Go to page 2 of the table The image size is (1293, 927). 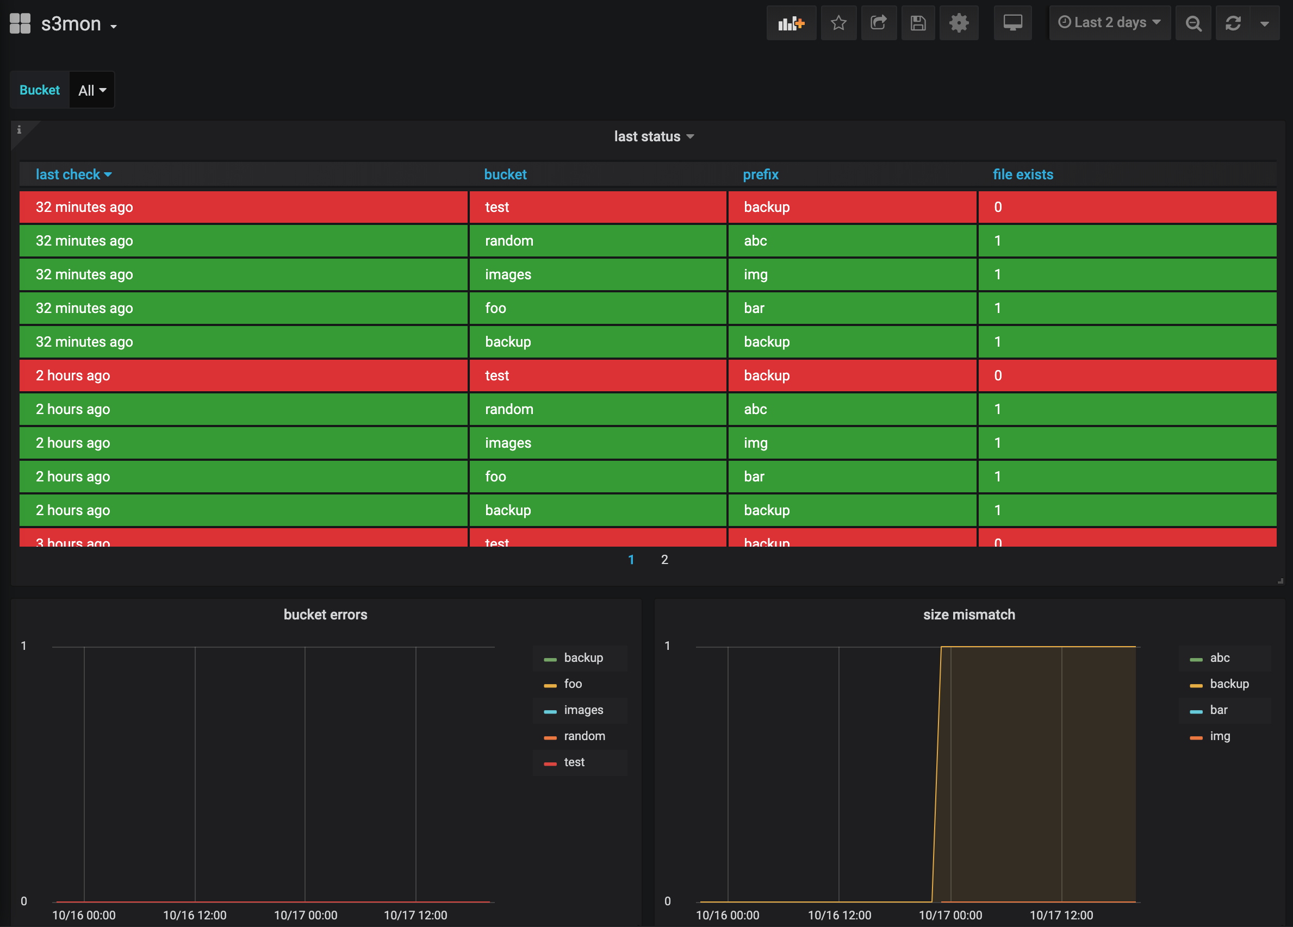pos(664,560)
